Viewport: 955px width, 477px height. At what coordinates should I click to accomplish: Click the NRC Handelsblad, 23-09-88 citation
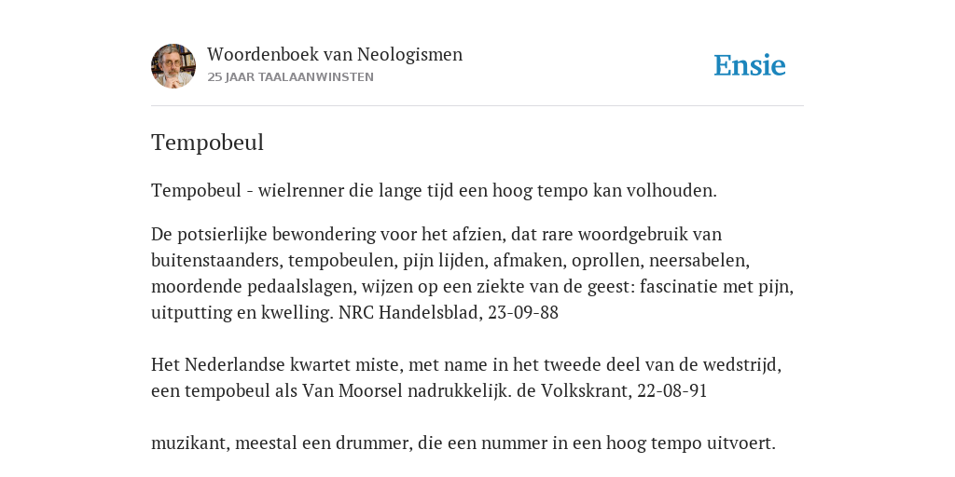449,312
